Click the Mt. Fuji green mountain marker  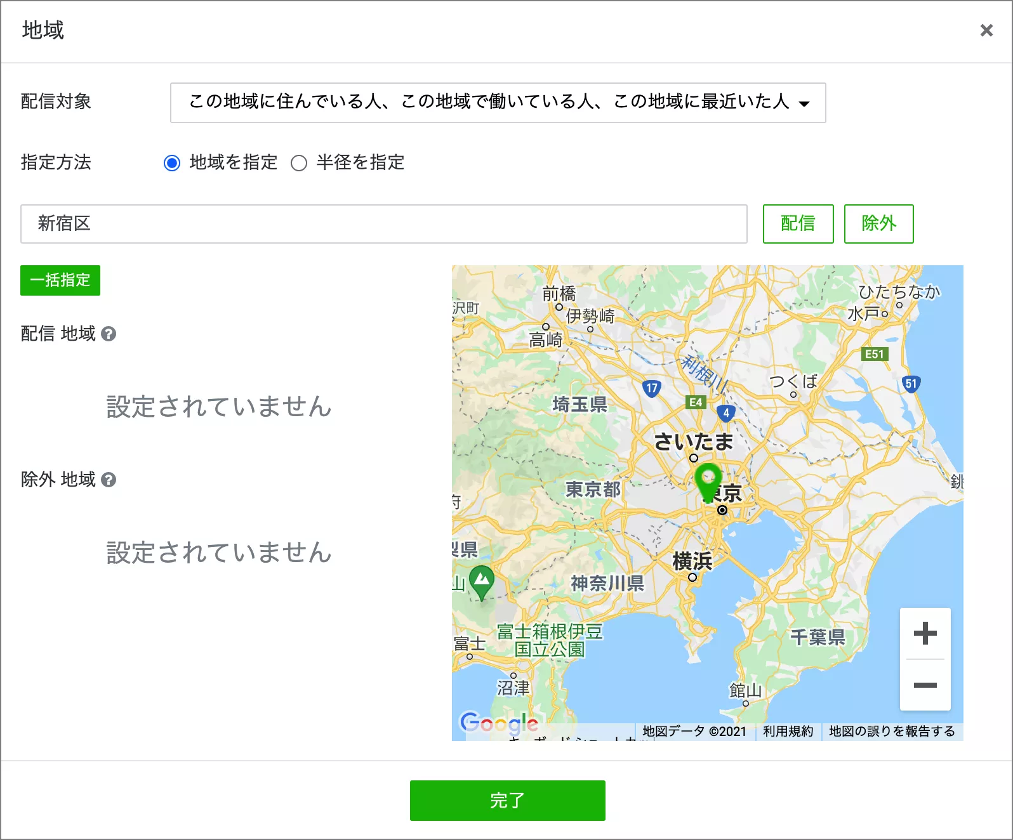482,580
